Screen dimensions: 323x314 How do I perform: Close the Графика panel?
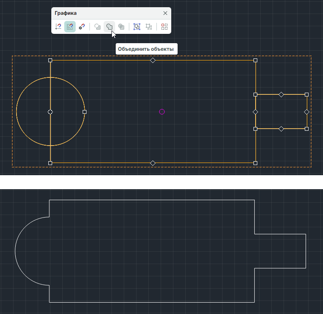coord(165,13)
